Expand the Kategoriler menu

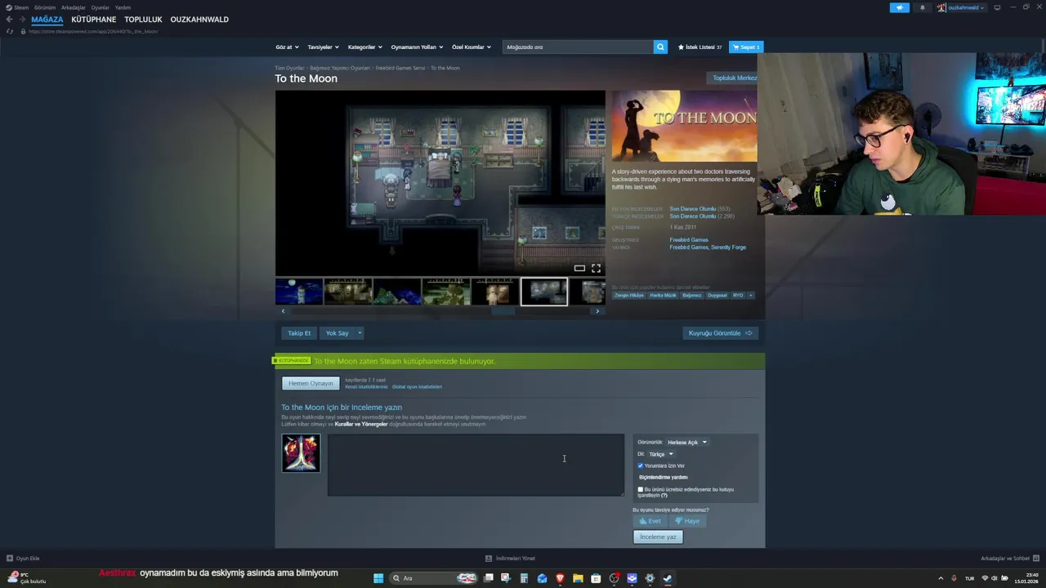tap(364, 47)
